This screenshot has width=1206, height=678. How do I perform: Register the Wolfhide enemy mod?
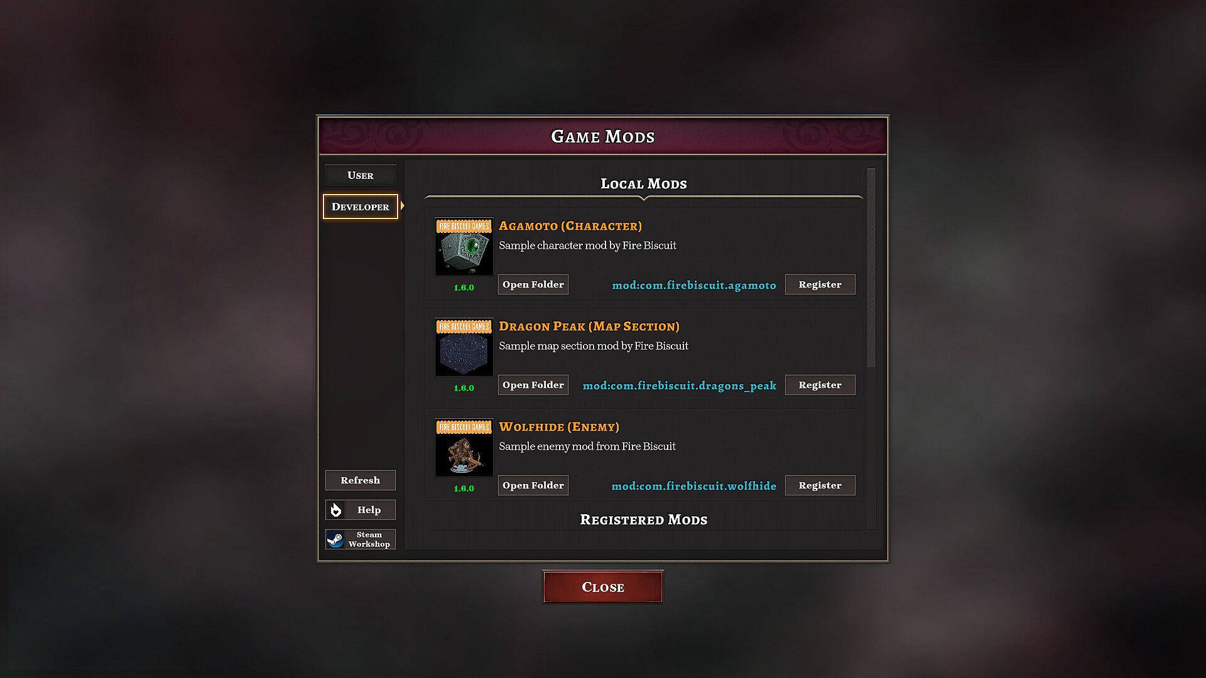tap(820, 485)
